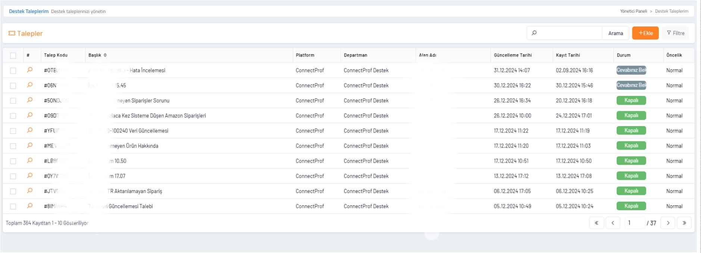Sort by Başlık column header arrow

click(x=105, y=55)
